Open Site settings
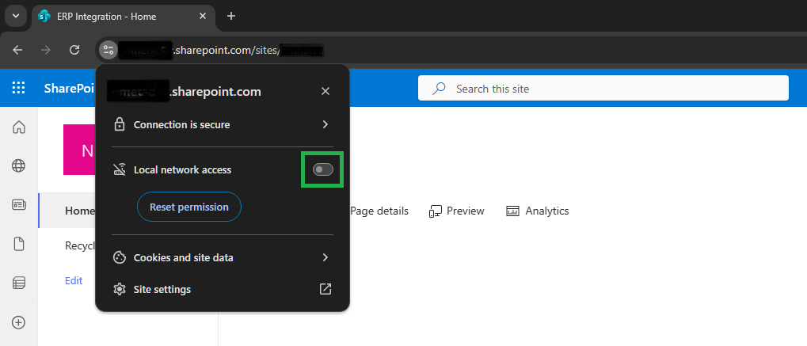This screenshot has height=346, width=807. pos(223,289)
